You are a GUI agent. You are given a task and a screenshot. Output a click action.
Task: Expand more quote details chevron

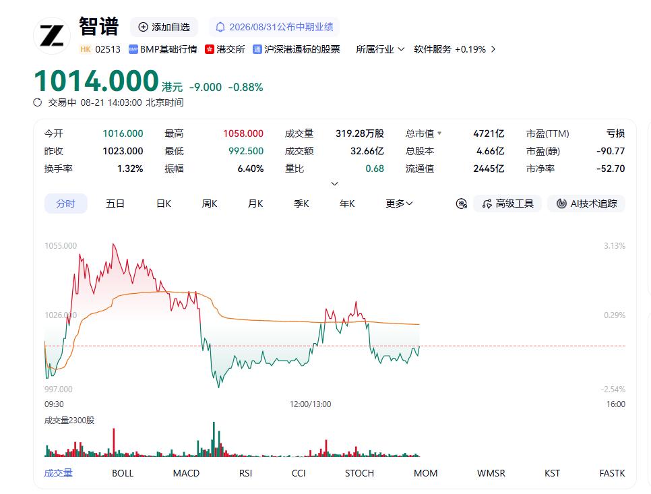click(x=335, y=183)
